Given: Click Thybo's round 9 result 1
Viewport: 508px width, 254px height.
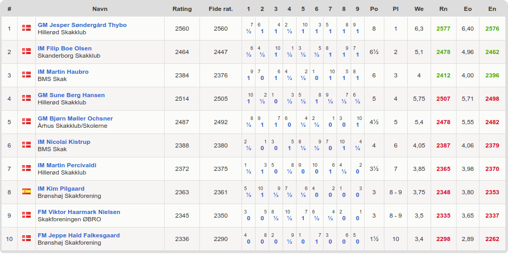Looking at the screenshot, I should (x=357, y=32).
